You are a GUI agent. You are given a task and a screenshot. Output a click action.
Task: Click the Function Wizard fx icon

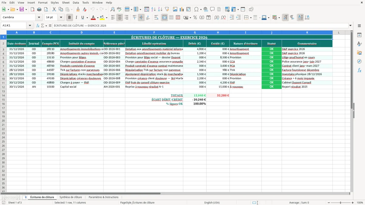(x=38, y=26)
